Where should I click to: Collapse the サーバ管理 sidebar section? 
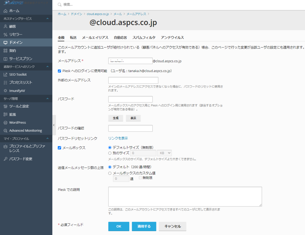click(48, 99)
